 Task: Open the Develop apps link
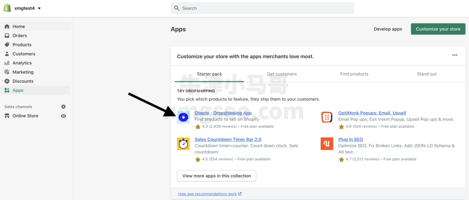click(x=387, y=29)
